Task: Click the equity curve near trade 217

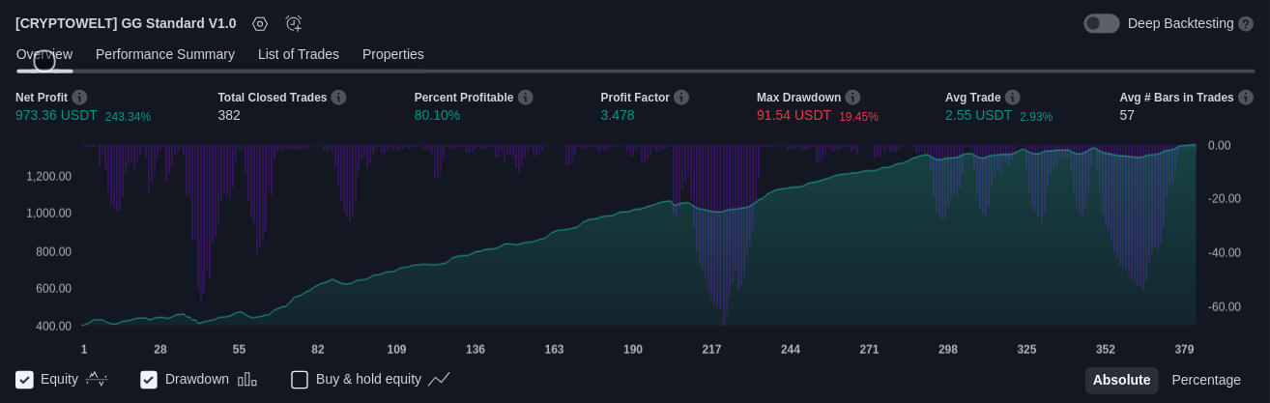Action: coord(711,212)
